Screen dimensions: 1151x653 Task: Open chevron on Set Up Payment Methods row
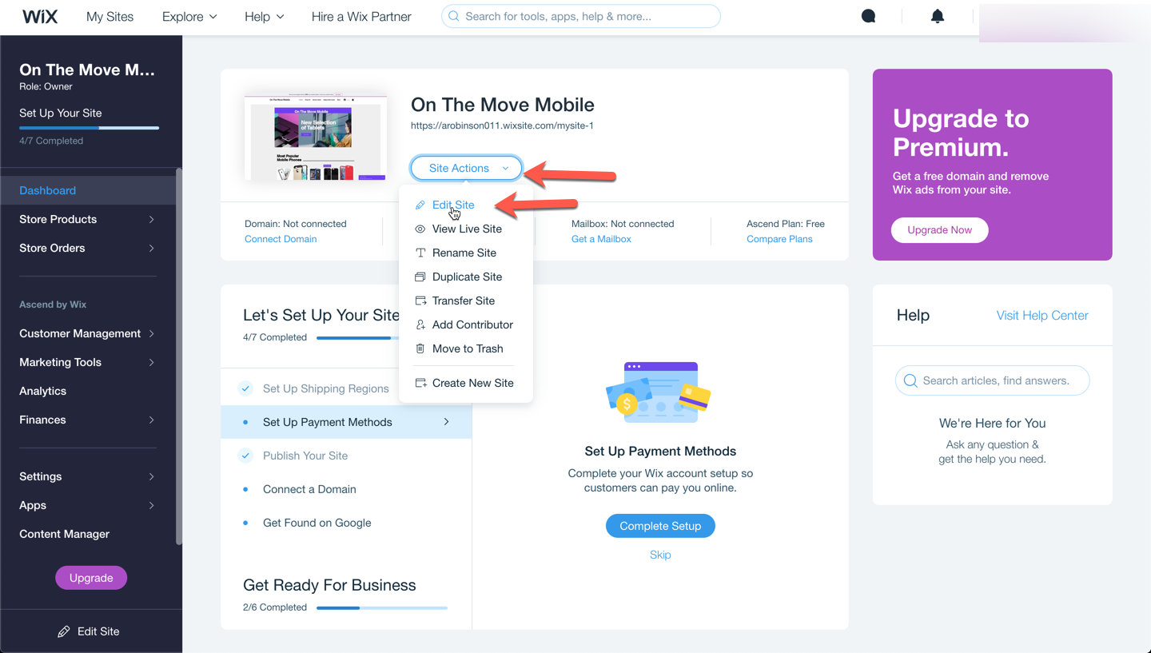(446, 422)
